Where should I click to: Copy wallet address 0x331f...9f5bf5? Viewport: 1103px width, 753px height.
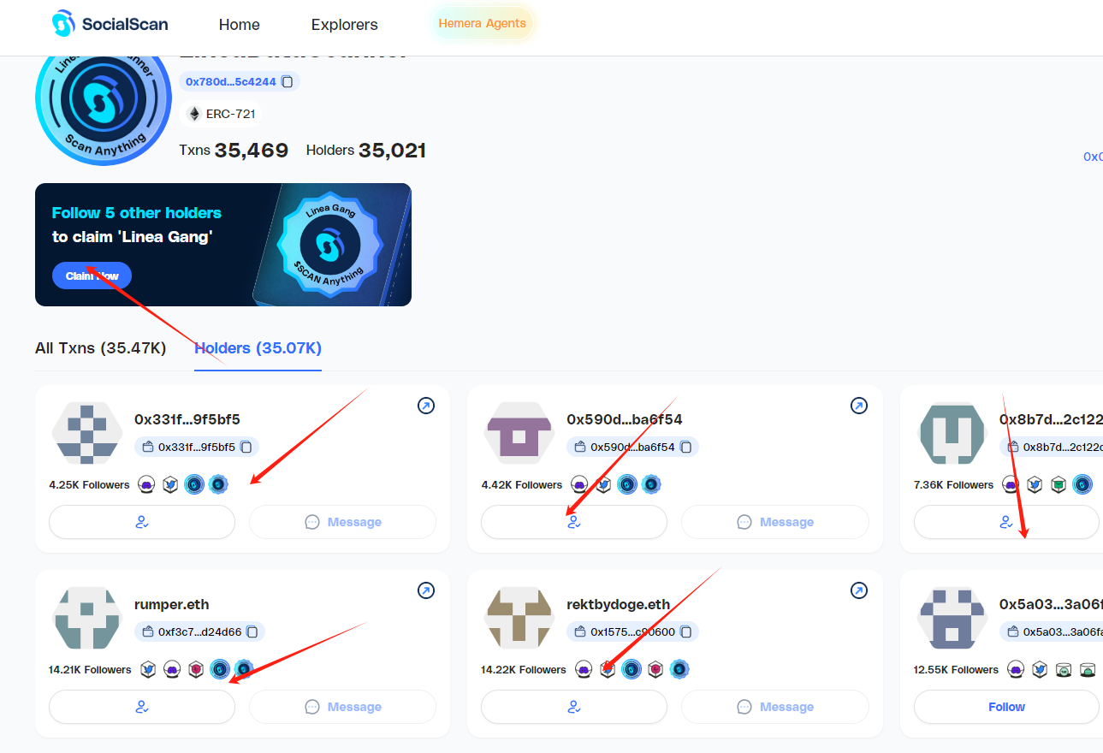(x=246, y=447)
